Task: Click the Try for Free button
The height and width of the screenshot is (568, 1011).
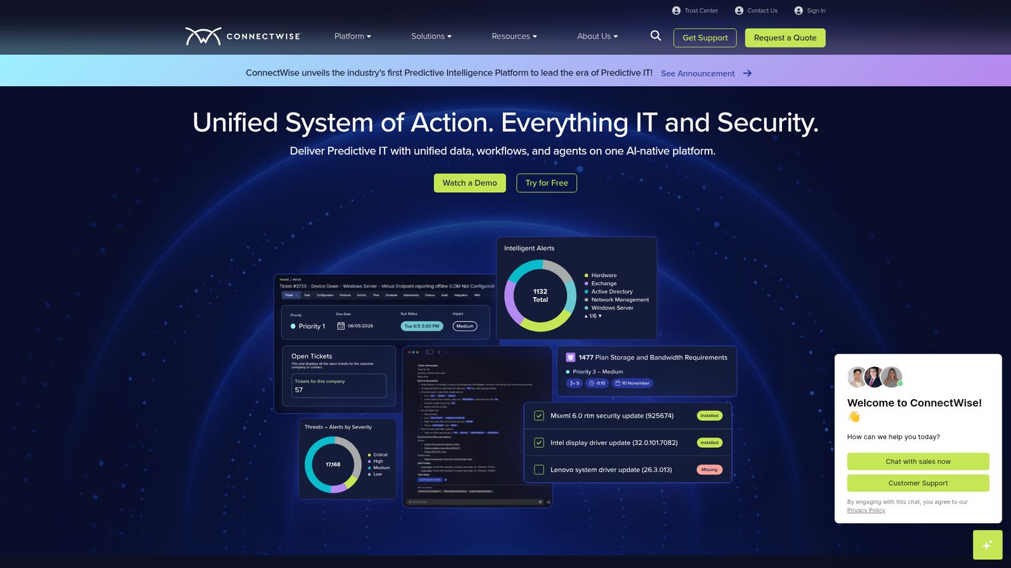Action: click(547, 183)
